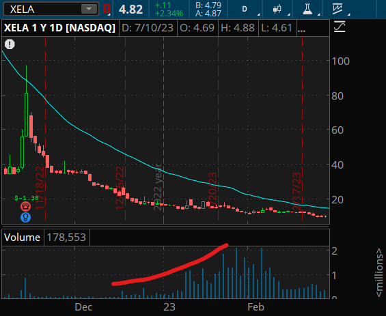386x316 pixels.
Task: Click the chart exclamation warning icon
Action: [x=10, y=44]
